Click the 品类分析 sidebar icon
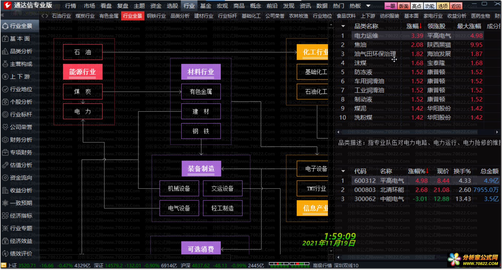The height and width of the screenshot is (270, 503). click(x=5, y=51)
